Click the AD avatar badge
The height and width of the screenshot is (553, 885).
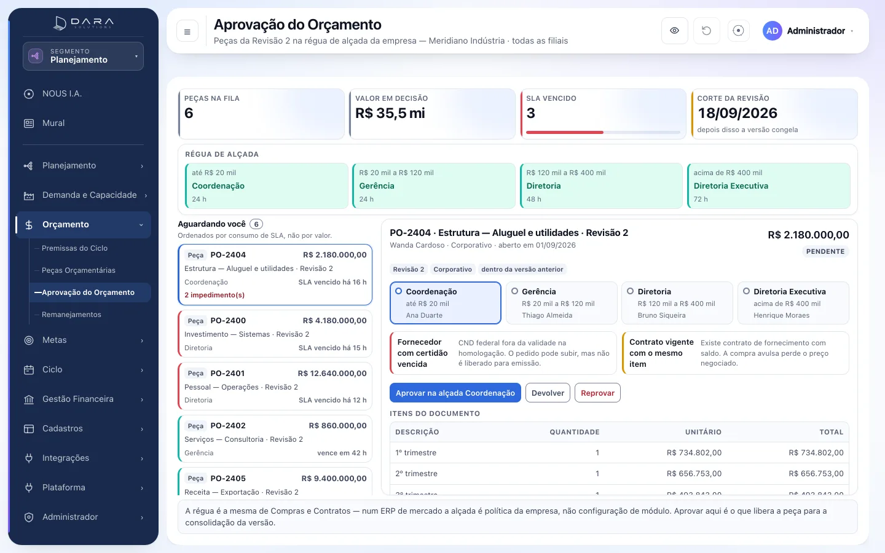coord(773,31)
